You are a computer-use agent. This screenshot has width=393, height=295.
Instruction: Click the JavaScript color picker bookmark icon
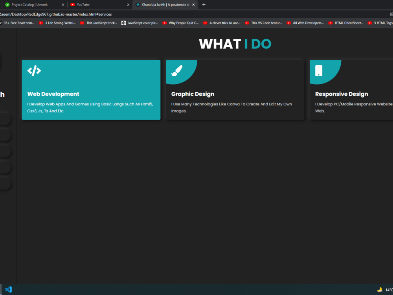pyautogui.click(x=123, y=23)
